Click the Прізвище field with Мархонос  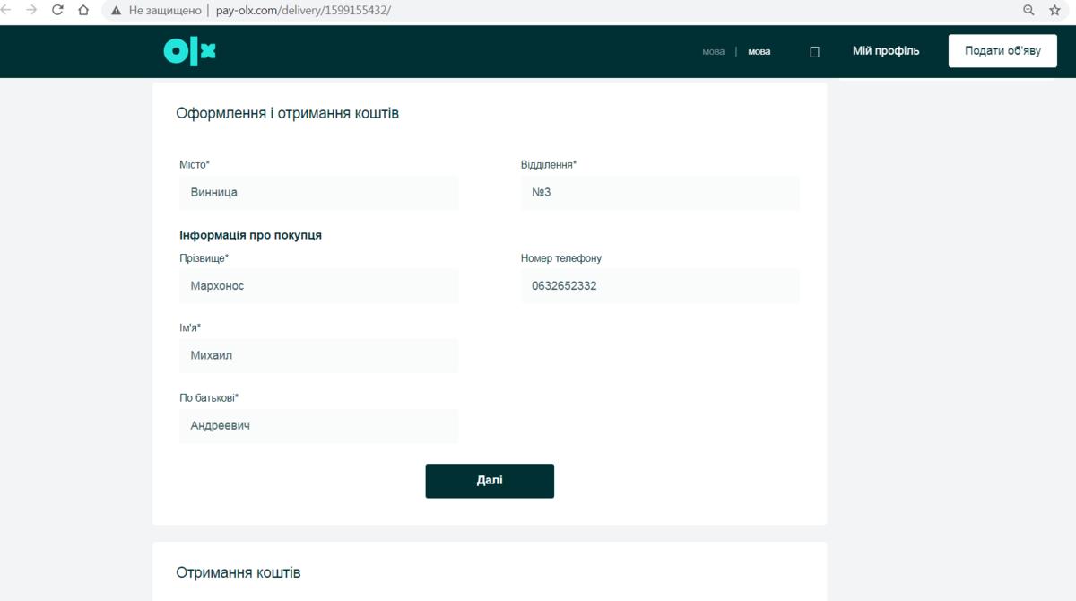point(318,285)
